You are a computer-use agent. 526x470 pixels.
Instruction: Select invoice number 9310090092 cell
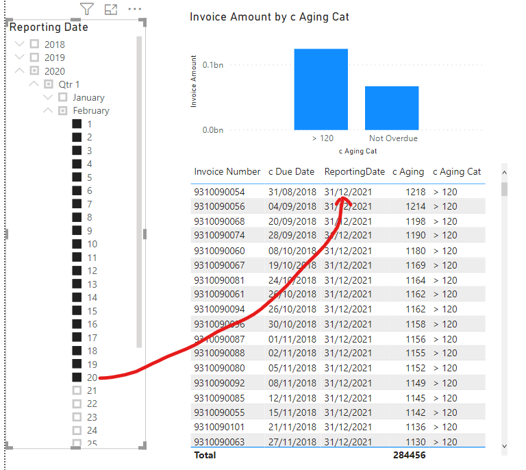219,383
